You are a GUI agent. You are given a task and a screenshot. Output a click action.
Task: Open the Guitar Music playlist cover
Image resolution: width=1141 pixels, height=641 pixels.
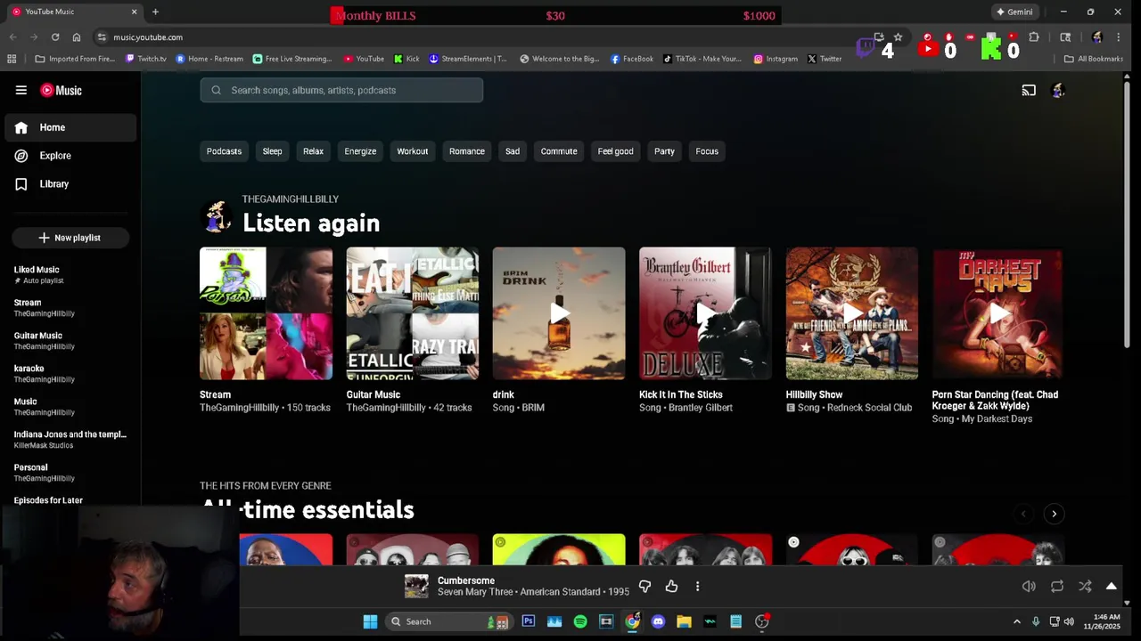coord(412,313)
